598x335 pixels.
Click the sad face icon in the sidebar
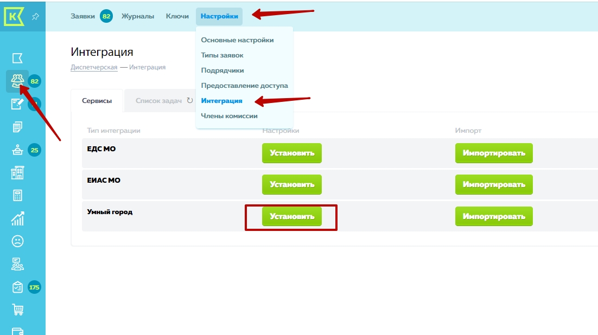[x=17, y=241]
